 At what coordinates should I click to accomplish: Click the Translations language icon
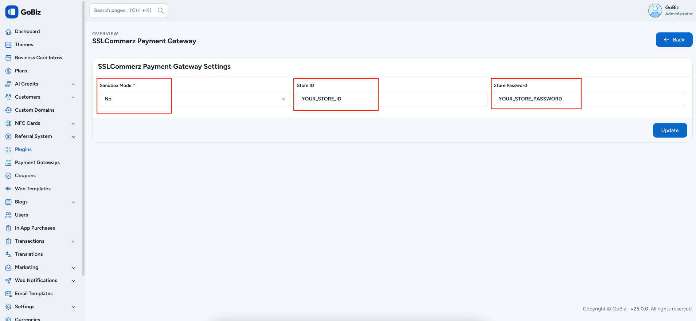[x=8, y=254]
